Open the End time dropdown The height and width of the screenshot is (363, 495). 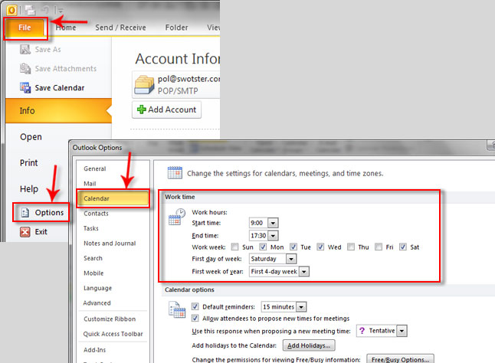[x=273, y=236]
